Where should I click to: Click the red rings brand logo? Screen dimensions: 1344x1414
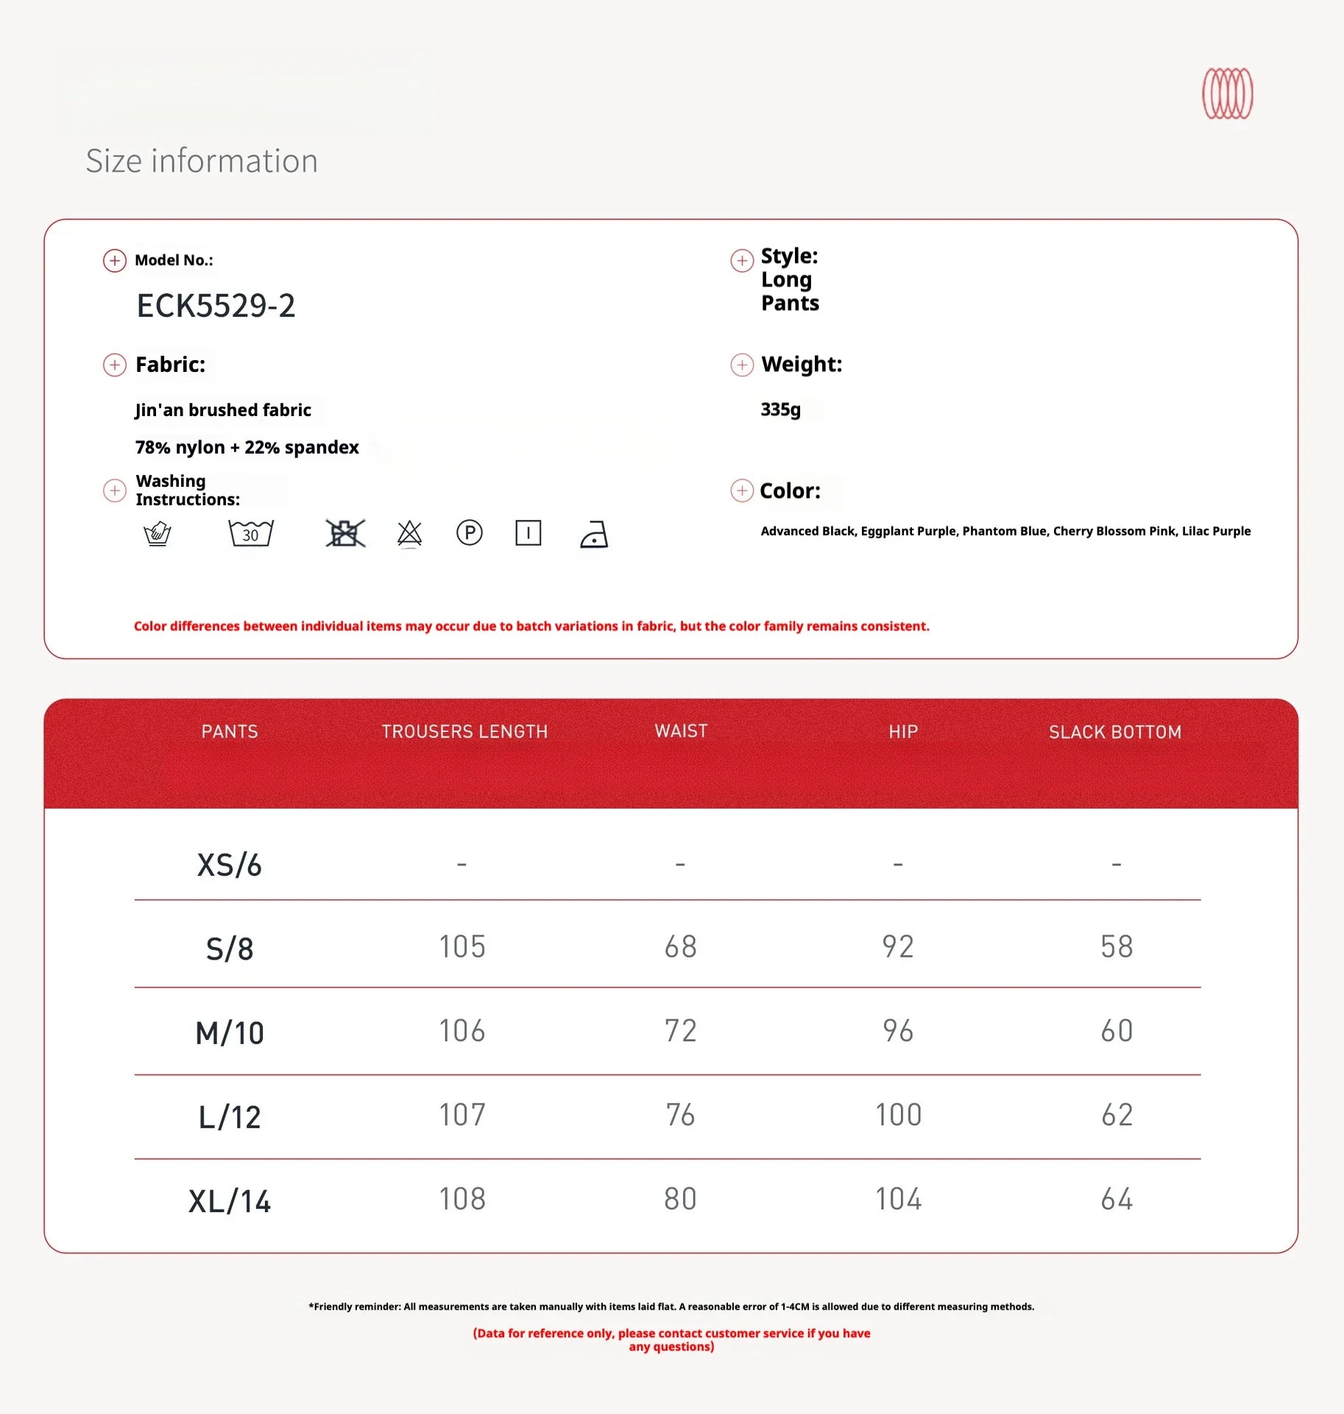[x=1227, y=94]
